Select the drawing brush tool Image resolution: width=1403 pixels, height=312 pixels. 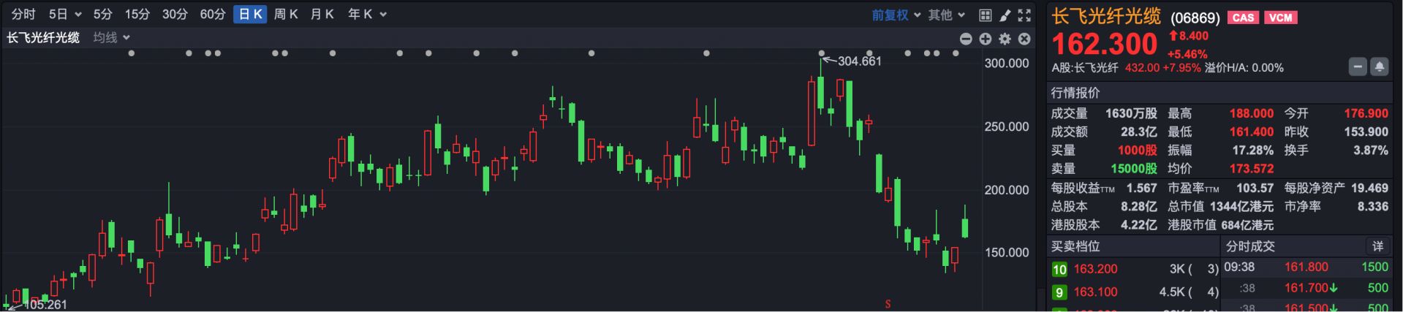[1005, 15]
